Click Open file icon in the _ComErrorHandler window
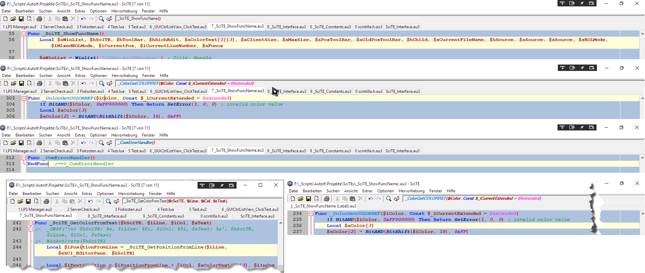 [x=13, y=143]
